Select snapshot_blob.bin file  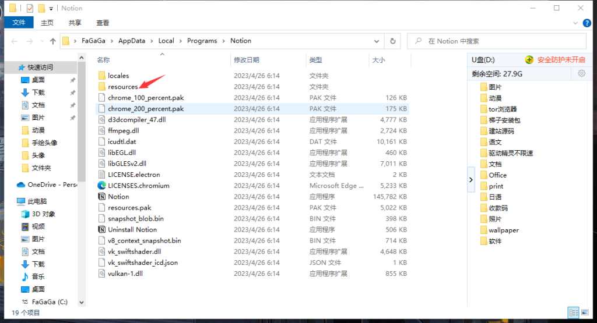click(131, 218)
